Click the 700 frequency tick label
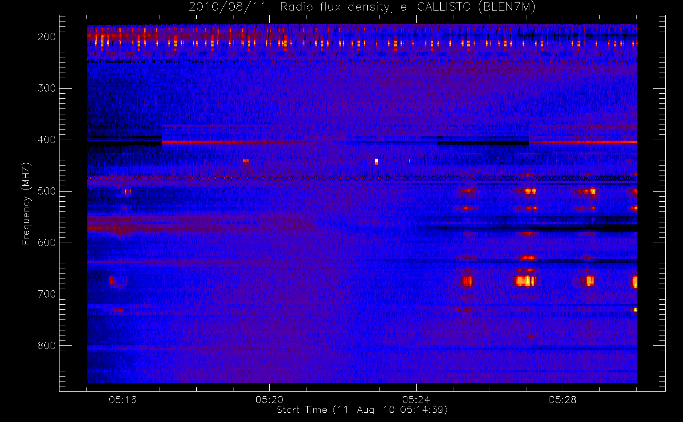The height and width of the screenshot is (422, 683). pyautogui.click(x=46, y=294)
